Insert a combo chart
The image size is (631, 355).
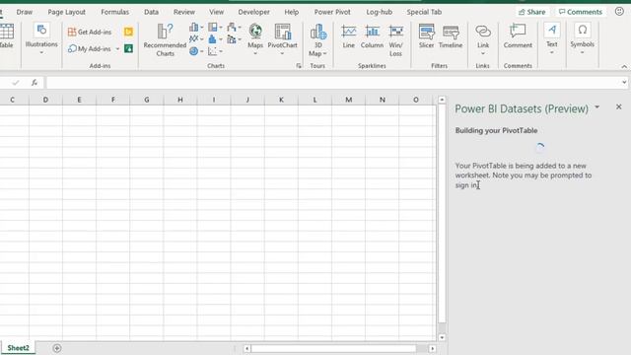click(x=234, y=39)
